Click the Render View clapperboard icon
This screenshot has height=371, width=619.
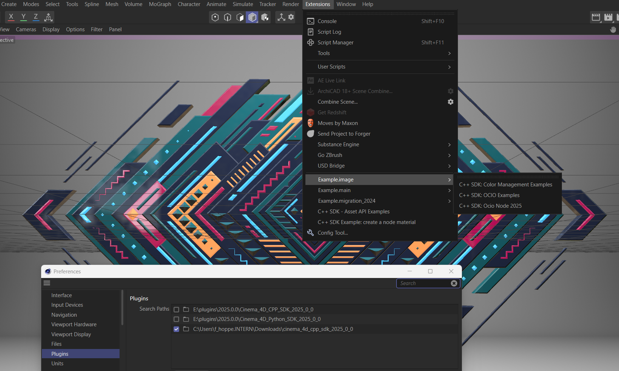click(x=596, y=17)
